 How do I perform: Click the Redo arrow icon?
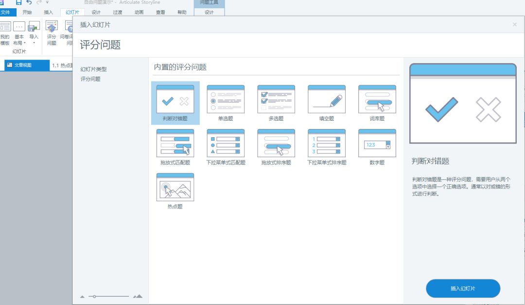39,2
